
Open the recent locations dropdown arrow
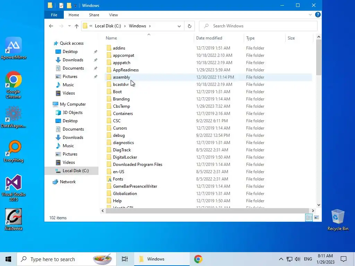[x=69, y=26]
